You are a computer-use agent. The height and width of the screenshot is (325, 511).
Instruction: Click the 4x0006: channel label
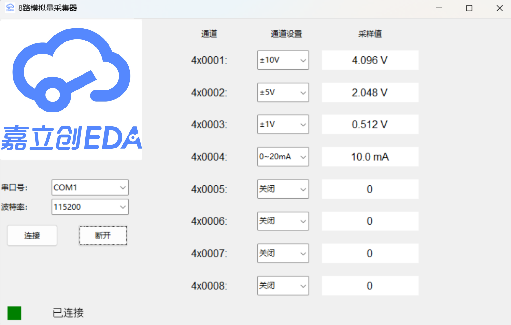[209, 221]
